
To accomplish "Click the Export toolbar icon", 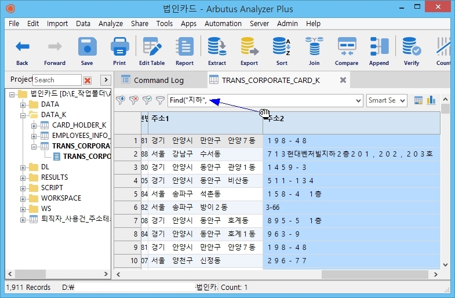I will coord(249,46).
